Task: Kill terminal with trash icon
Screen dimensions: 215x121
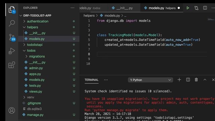Action: click(196, 80)
